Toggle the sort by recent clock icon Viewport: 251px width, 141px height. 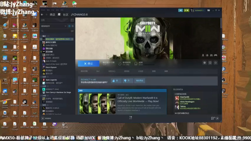(x=69, y=26)
